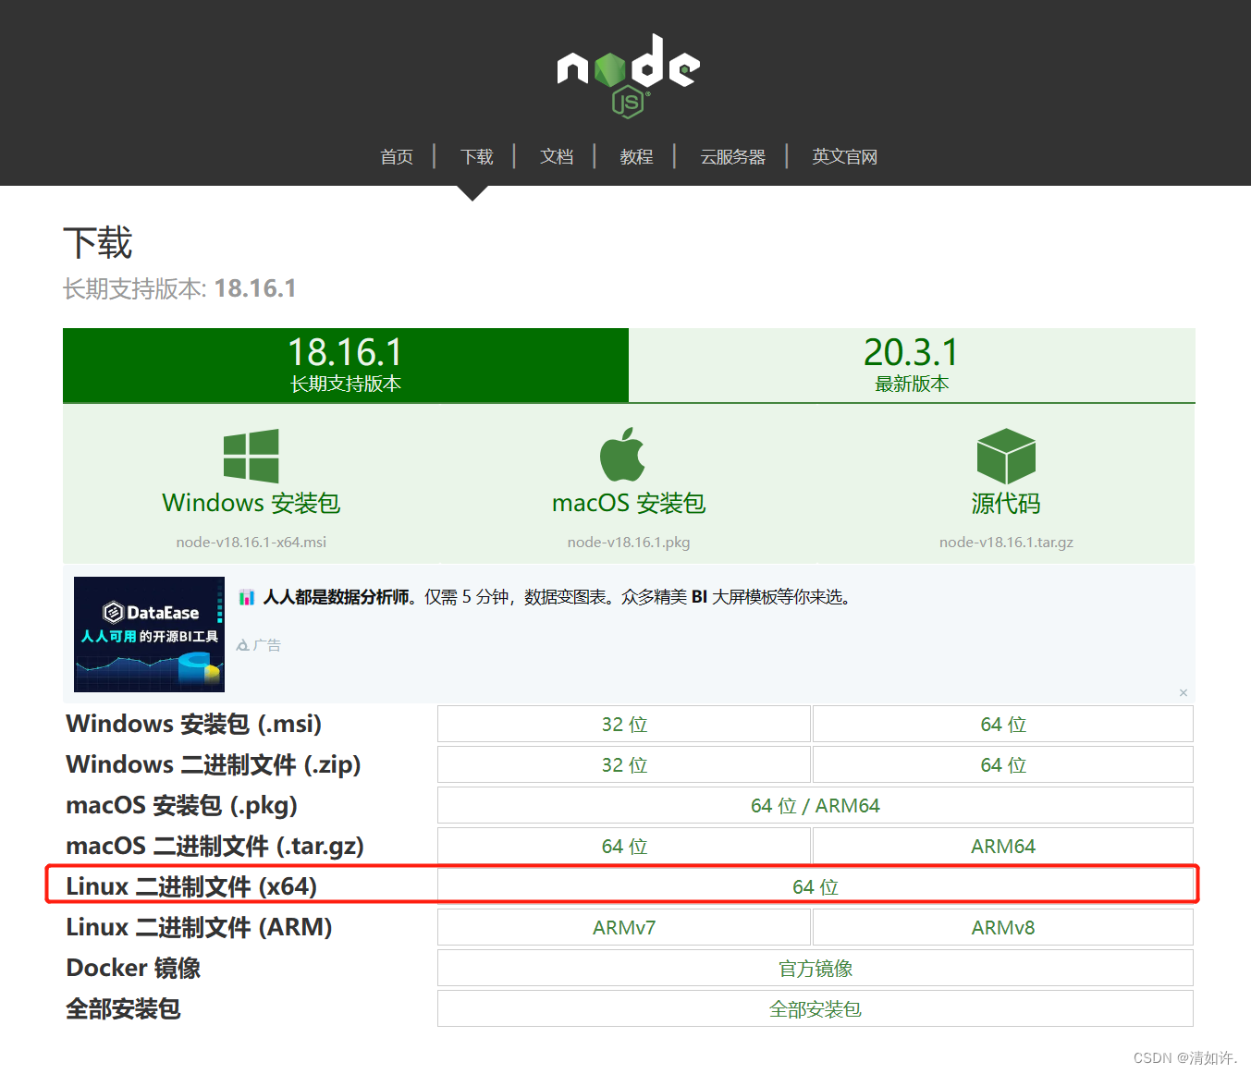The image size is (1251, 1074).
Task: Click the cube icon to download 源代码
Action: click(1005, 455)
